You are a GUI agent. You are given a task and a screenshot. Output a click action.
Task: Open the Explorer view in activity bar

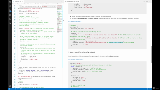coord(10,2)
